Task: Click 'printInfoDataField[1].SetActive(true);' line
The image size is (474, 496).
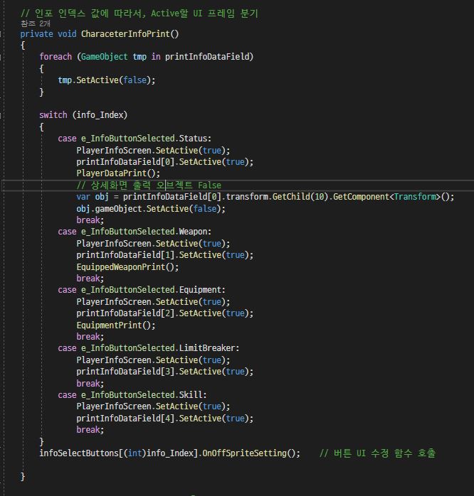Action: [164, 254]
